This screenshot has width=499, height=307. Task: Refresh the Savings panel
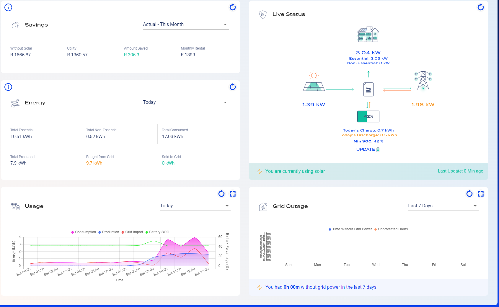click(233, 7)
